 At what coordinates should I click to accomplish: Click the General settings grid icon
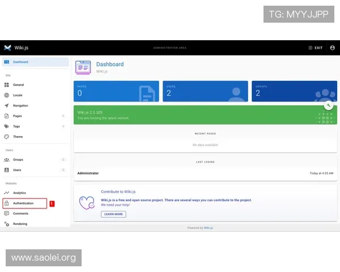coord(7,84)
